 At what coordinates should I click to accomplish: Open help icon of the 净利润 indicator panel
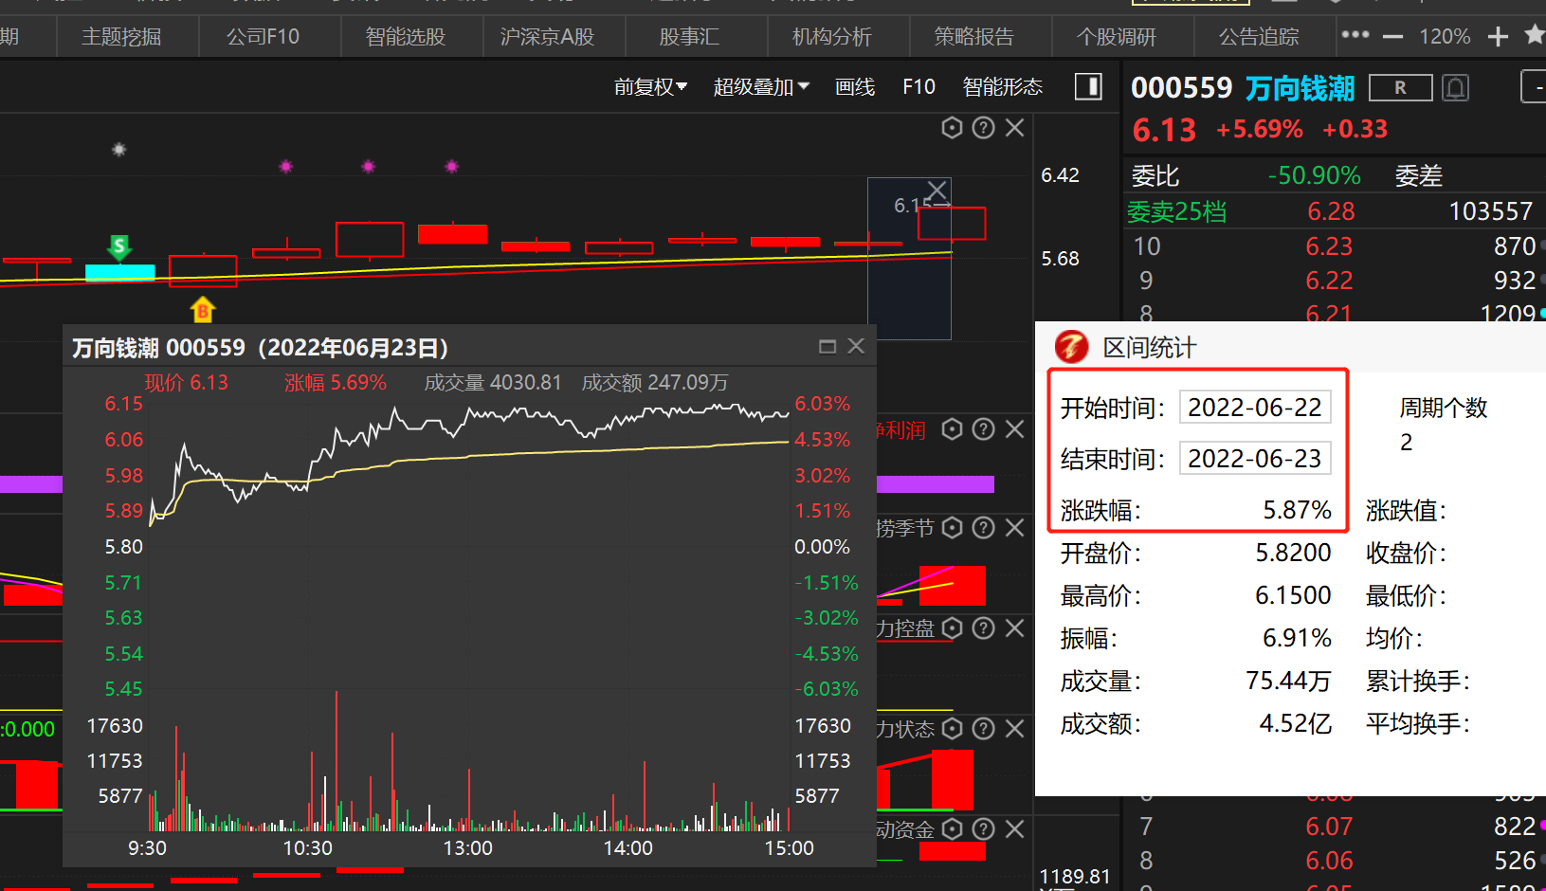pyautogui.click(x=984, y=429)
